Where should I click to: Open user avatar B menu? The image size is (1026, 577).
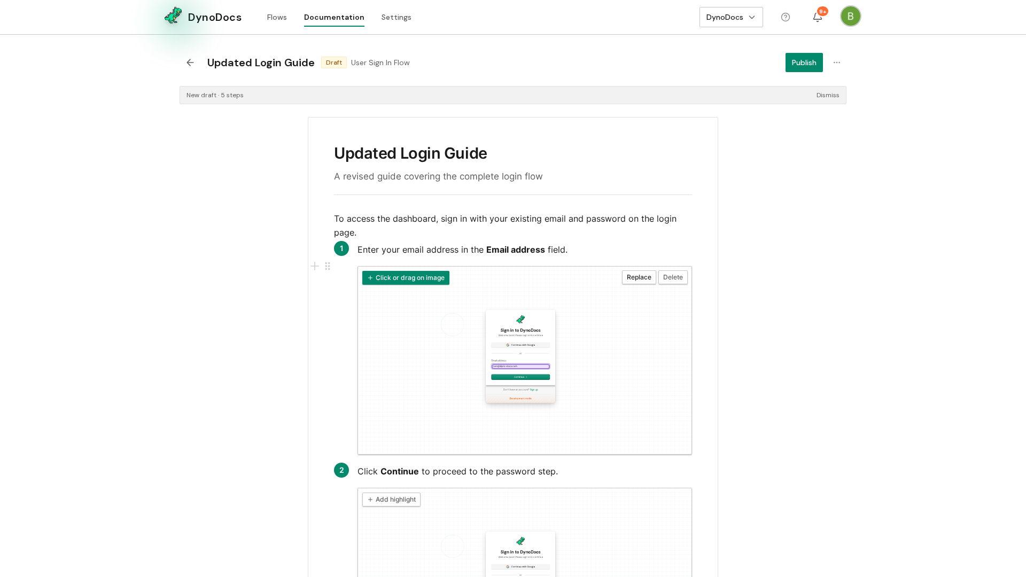tap(851, 16)
